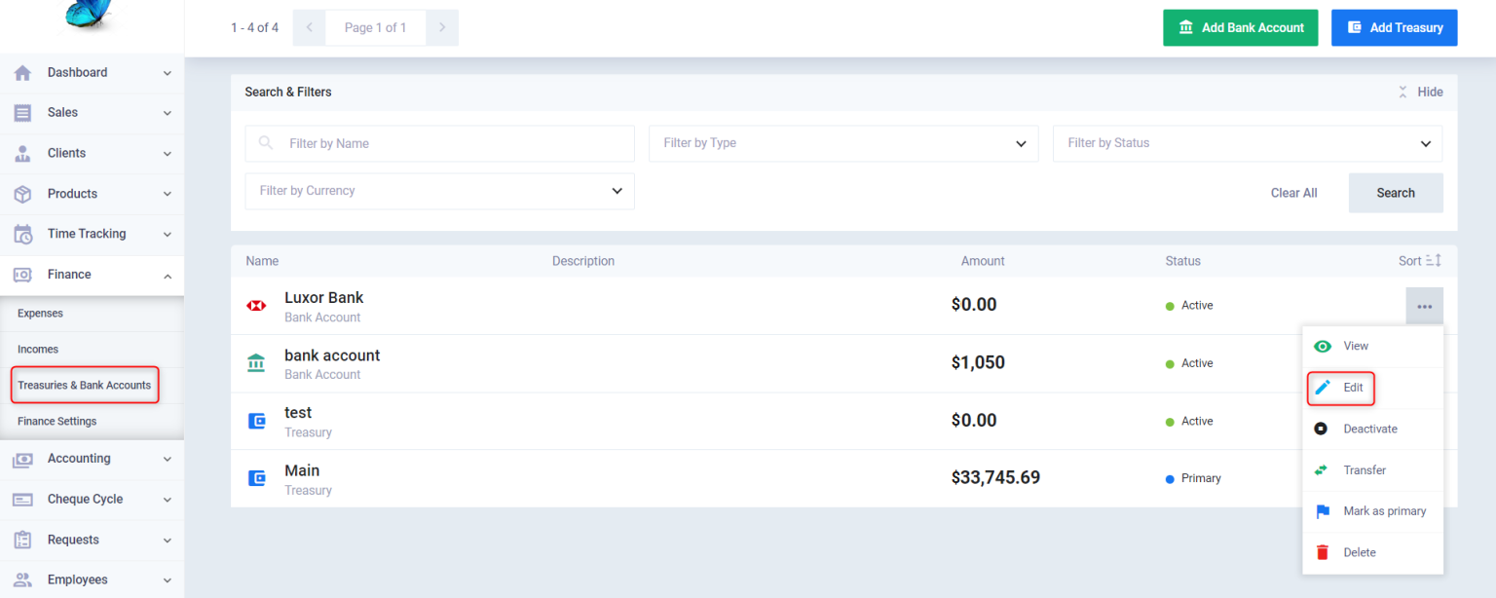Collapse the Finance menu chevron
The image size is (1496, 598).
168,276
